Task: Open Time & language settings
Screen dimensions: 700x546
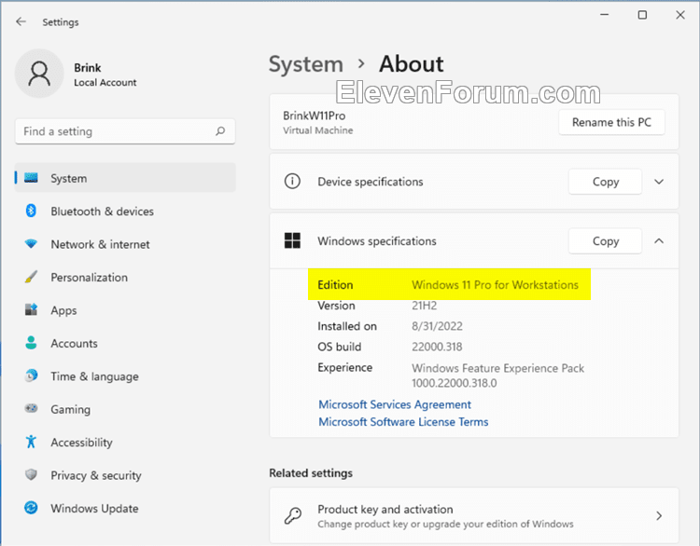Action: tap(125, 375)
